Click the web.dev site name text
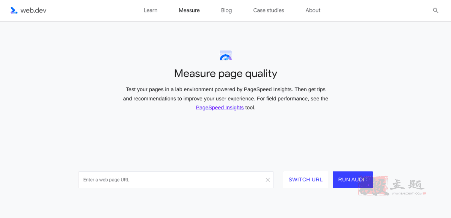The height and width of the screenshot is (218, 451). tap(33, 10)
